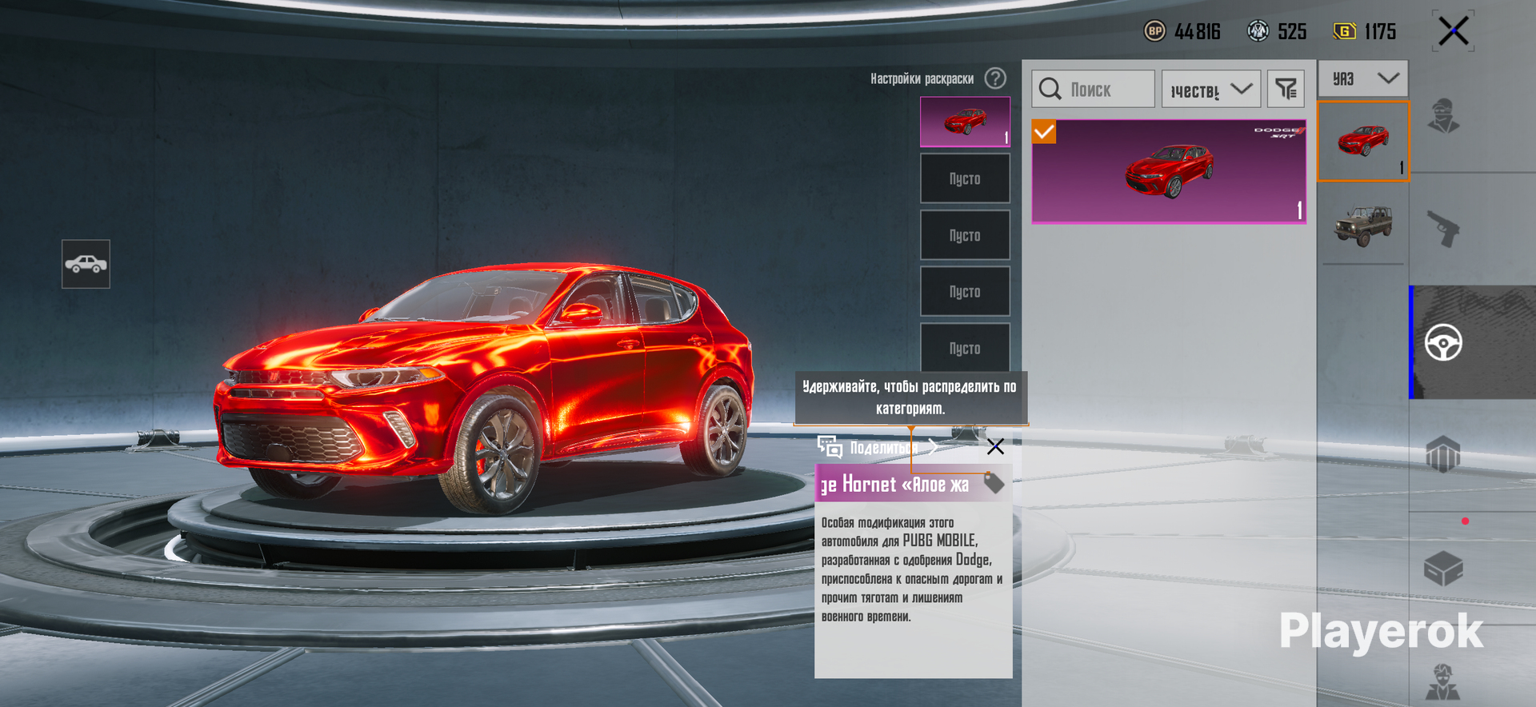The image size is (1536, 707).
Task: Tap the BP coin currency icon
Action: [x=1154, y=31]
